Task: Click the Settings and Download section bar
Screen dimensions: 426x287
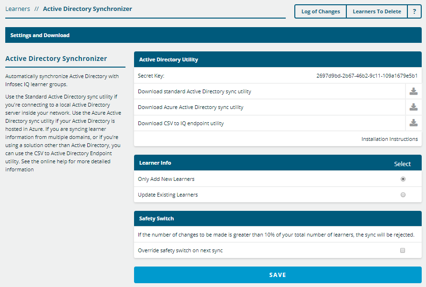Action: 213,35
